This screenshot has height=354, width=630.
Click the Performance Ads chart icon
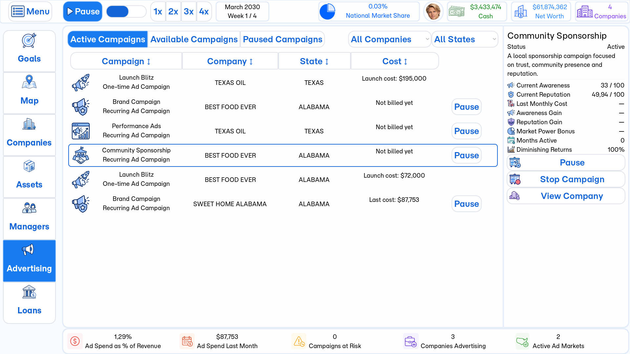[x=81, y=131]
